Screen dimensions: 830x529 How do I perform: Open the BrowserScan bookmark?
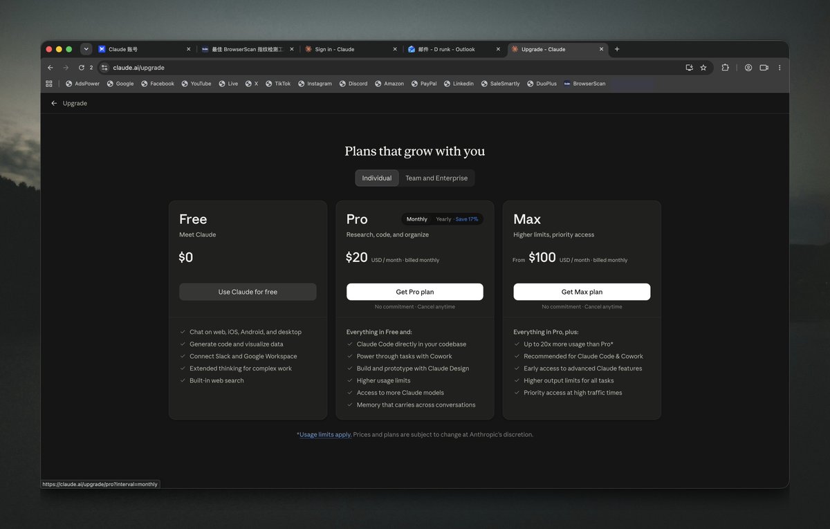[584, 84]
